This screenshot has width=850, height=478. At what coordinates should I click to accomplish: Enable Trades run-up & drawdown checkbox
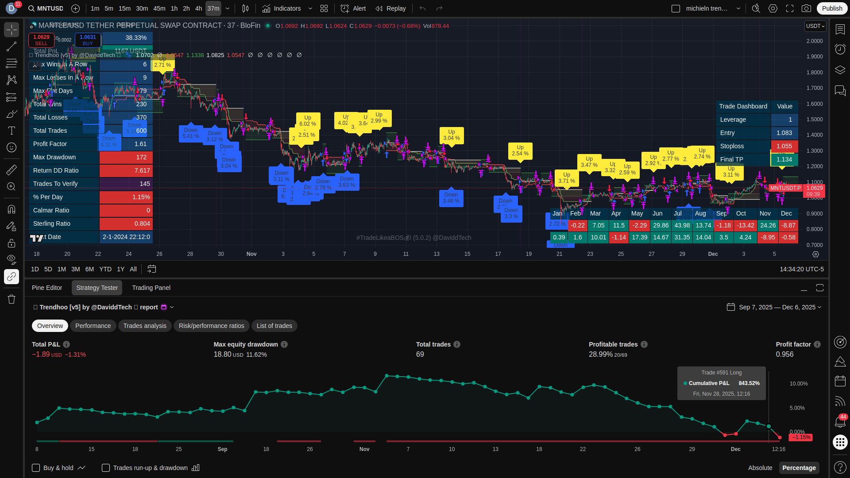click(x=106, y=468)
